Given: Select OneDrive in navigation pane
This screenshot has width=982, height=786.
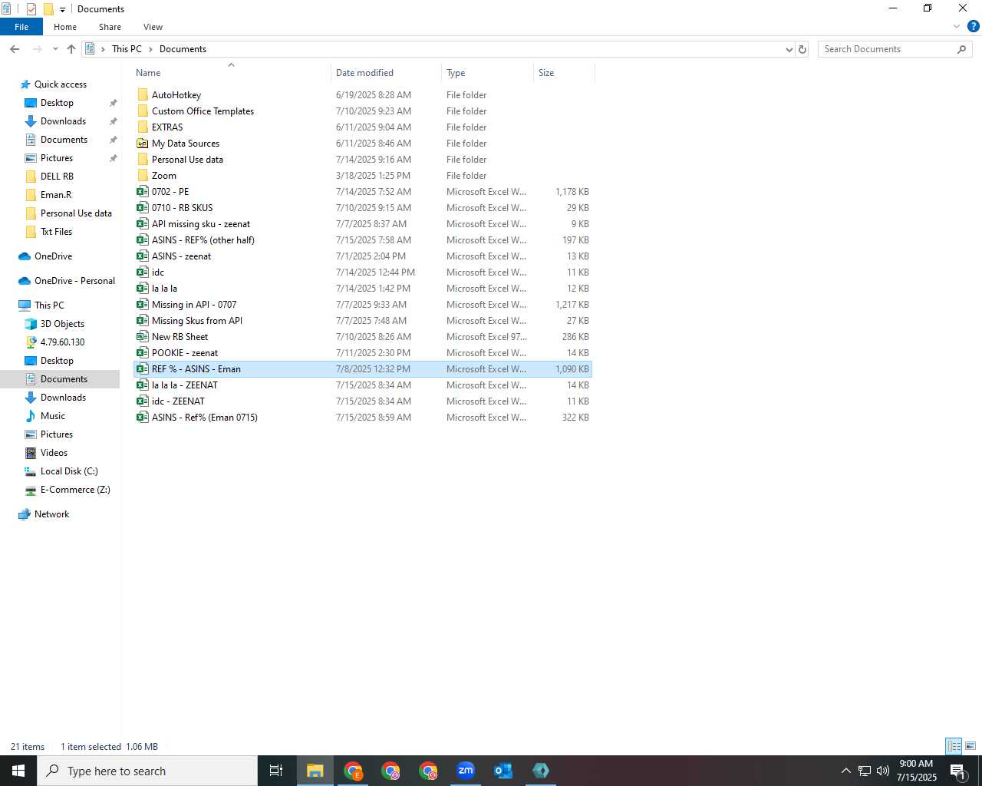Looking at the screenshot, I should [x=53, y=256].
